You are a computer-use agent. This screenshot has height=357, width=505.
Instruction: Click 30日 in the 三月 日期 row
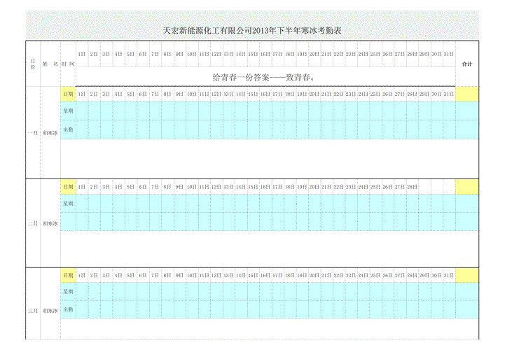click(x=437, y=275)
